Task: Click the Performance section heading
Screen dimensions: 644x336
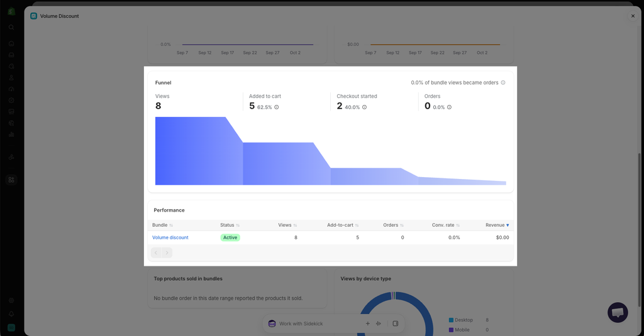Action: (x=169, y=210)
